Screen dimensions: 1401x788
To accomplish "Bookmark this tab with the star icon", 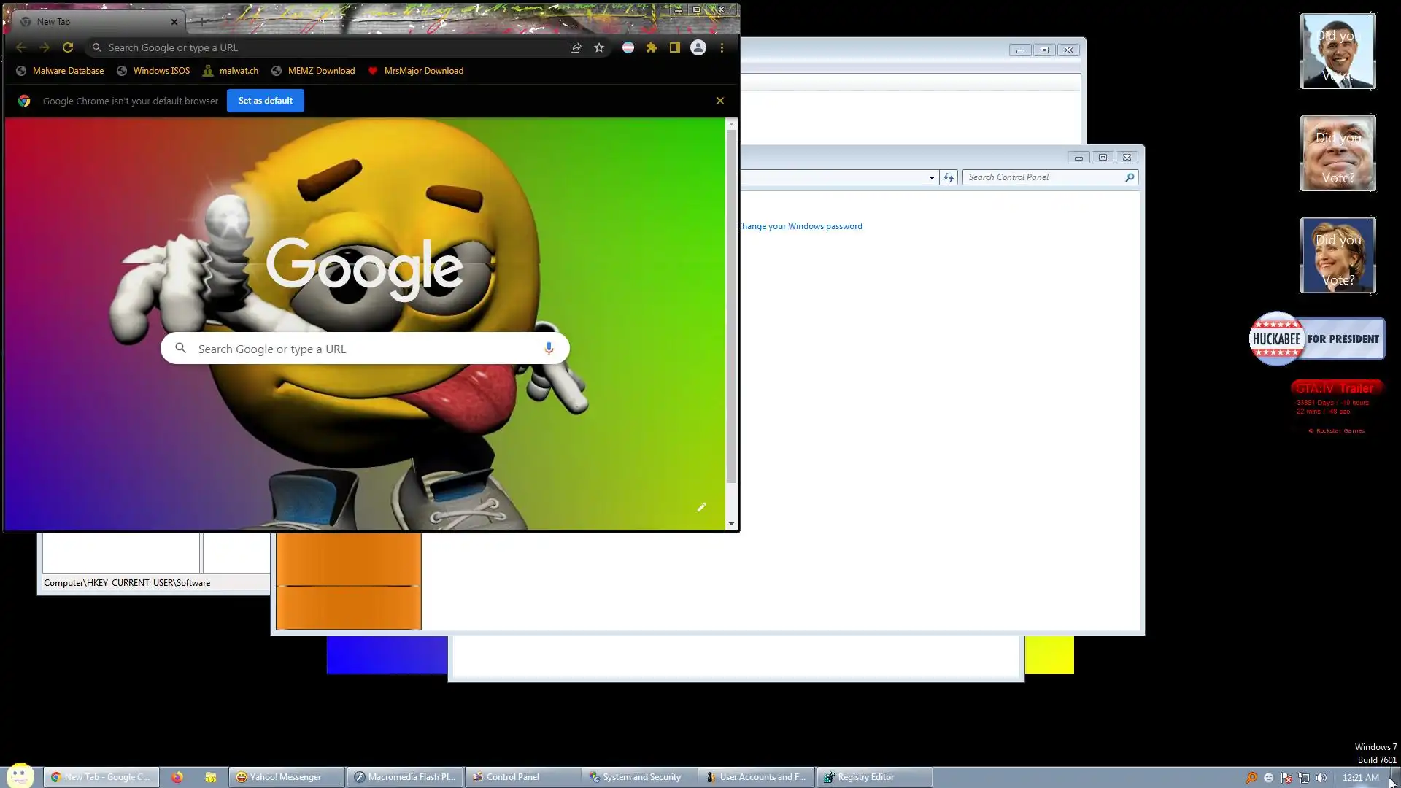I will (x=599, y=47).
